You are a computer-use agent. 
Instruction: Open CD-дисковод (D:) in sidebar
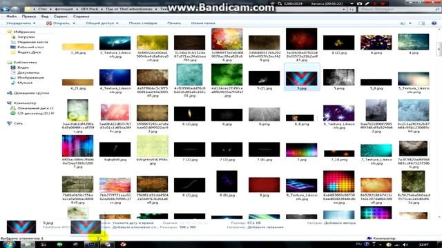click(x=36, y=113)
